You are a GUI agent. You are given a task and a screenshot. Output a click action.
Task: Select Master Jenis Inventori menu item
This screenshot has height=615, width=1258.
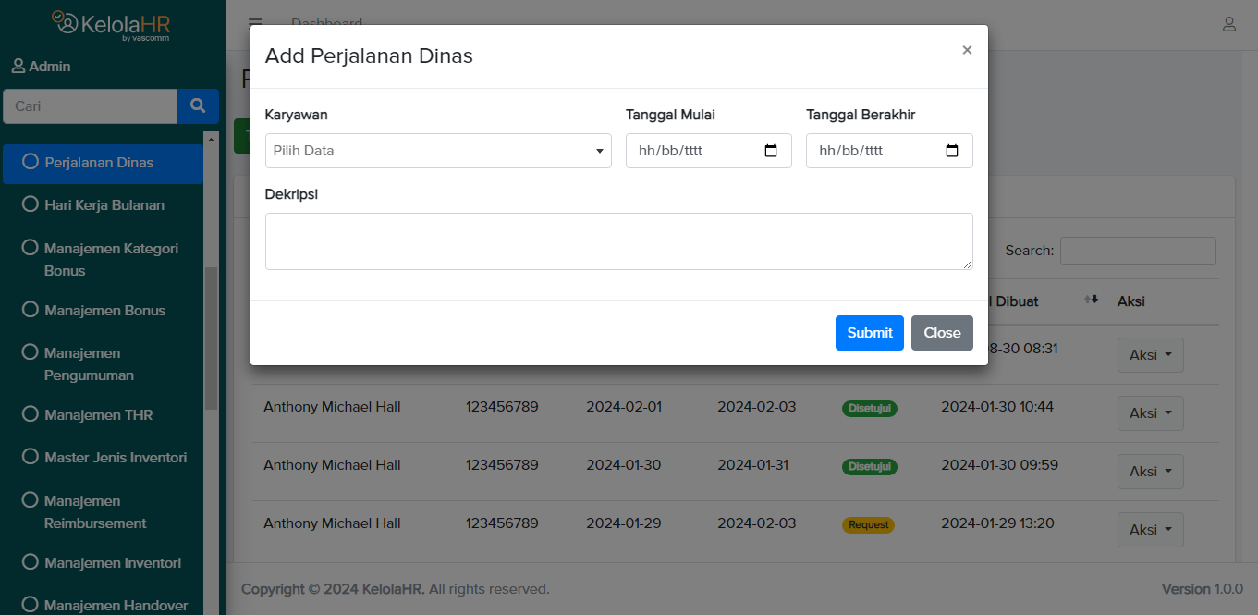116,458
